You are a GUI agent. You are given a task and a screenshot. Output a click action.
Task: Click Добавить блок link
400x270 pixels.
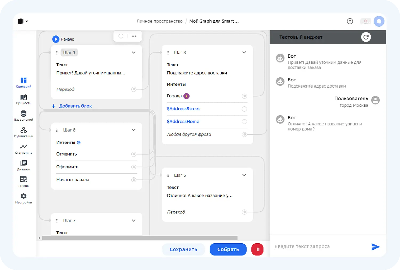72,106
